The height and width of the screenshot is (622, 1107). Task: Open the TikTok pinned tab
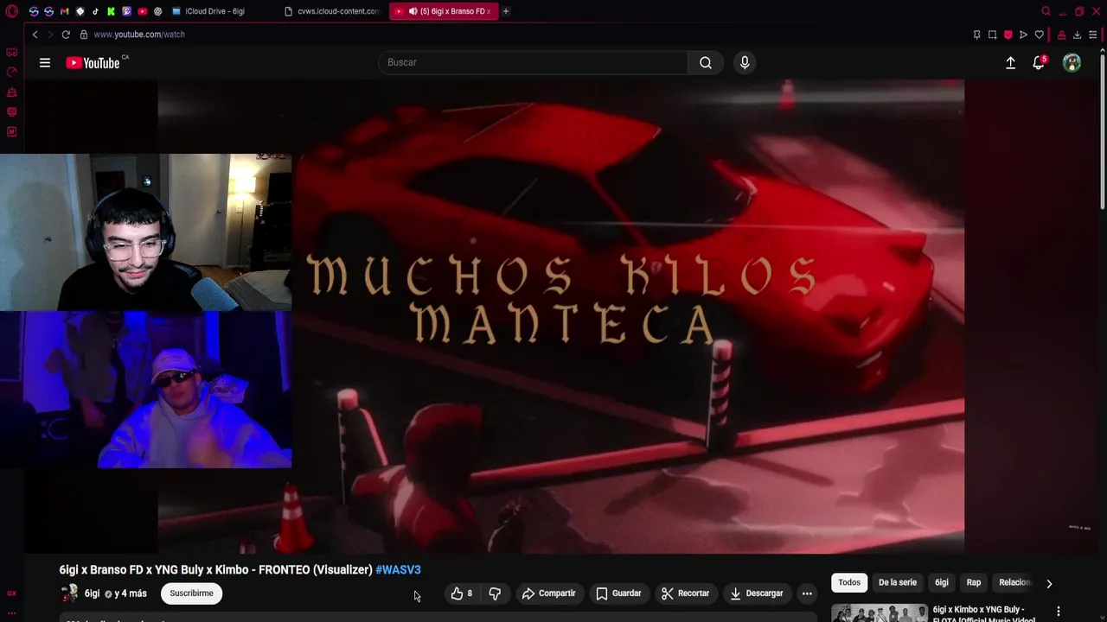[96, 11]
